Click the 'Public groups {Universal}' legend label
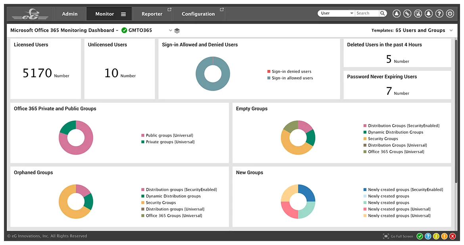 point(170,135)
